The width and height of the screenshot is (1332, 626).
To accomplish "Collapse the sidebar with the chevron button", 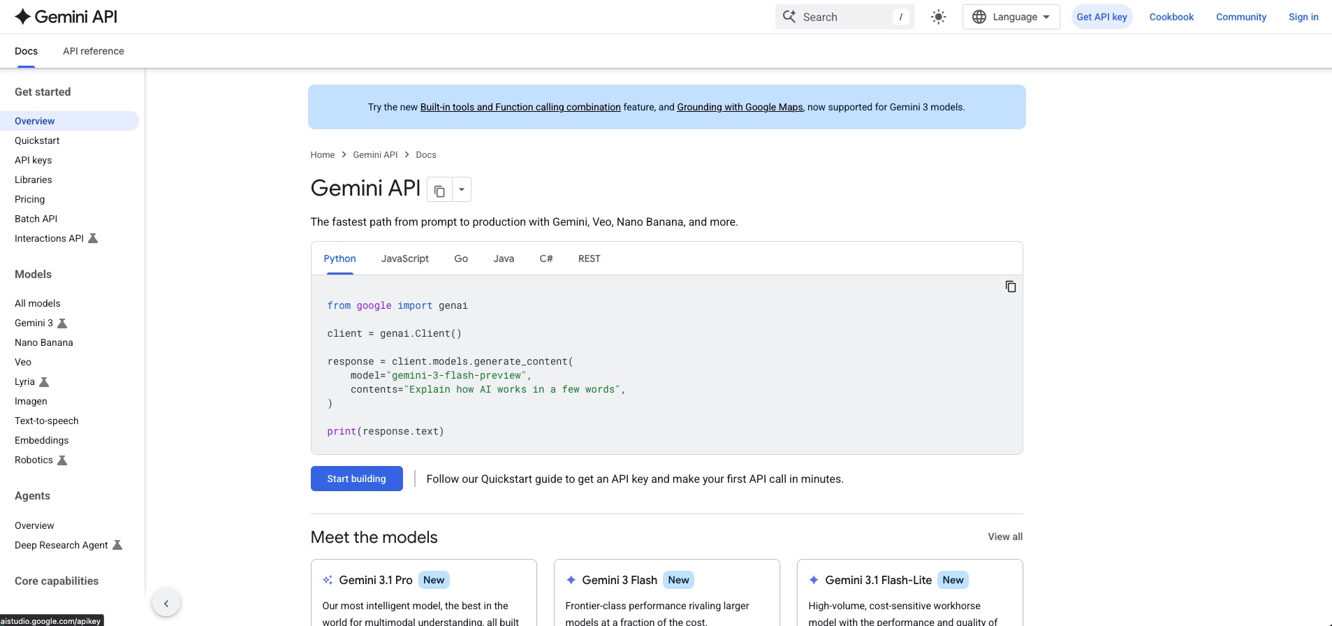I will pyautogui.click(x=166, y=603).
